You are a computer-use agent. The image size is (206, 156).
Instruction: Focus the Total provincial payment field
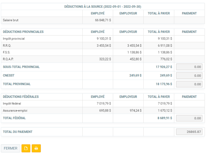[x=189, y=84]
